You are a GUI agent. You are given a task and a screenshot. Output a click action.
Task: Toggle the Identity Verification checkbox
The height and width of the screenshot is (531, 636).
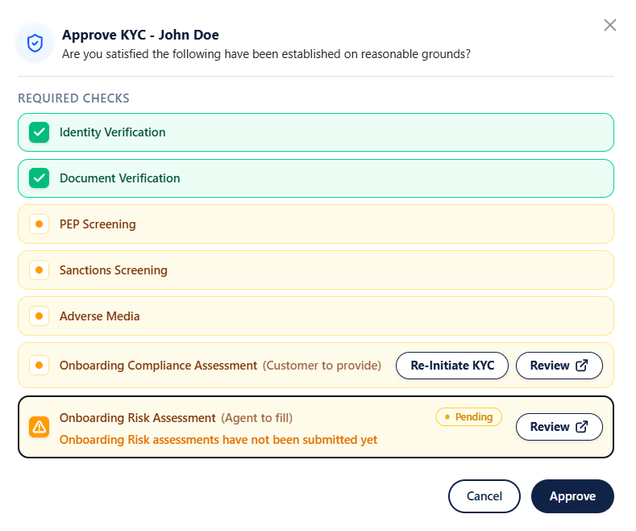[39, 132]
